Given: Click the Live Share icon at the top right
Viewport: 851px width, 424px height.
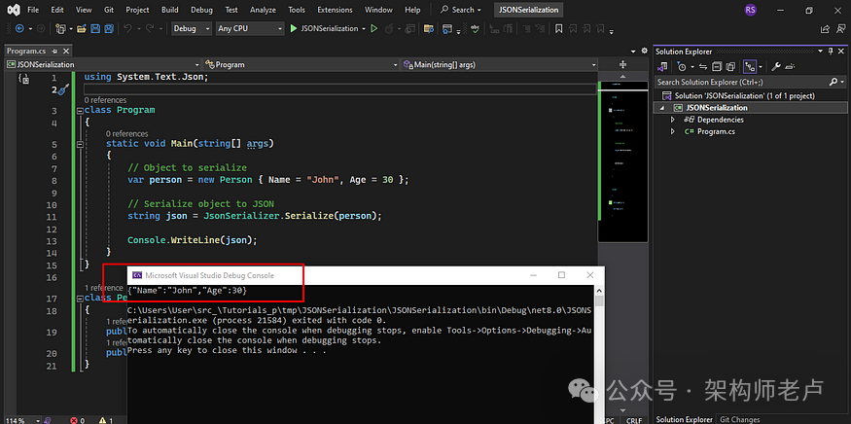Looking at the screenshot, I should tap(825, 29).
